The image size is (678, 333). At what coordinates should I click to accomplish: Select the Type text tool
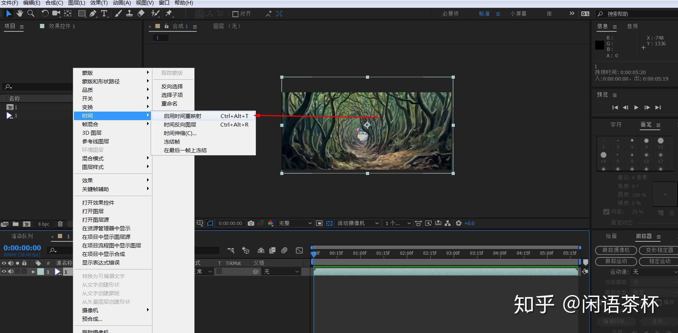pos(104,14)
